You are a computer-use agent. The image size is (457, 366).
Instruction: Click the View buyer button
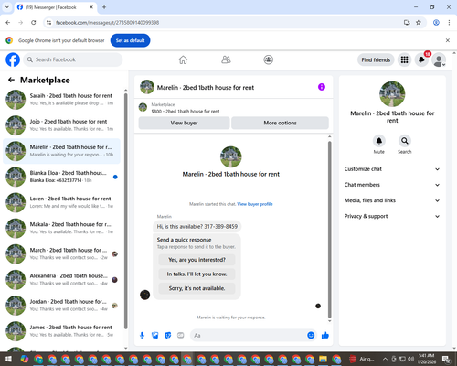(x=184, y=123)
